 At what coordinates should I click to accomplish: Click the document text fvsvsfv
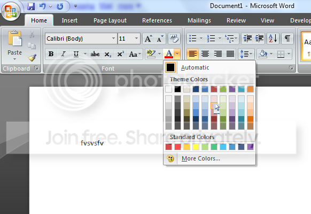point(92,143)
